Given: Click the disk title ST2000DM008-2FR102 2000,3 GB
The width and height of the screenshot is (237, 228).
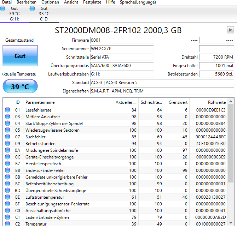Looking at the screenshot, I should click(118, 30).
